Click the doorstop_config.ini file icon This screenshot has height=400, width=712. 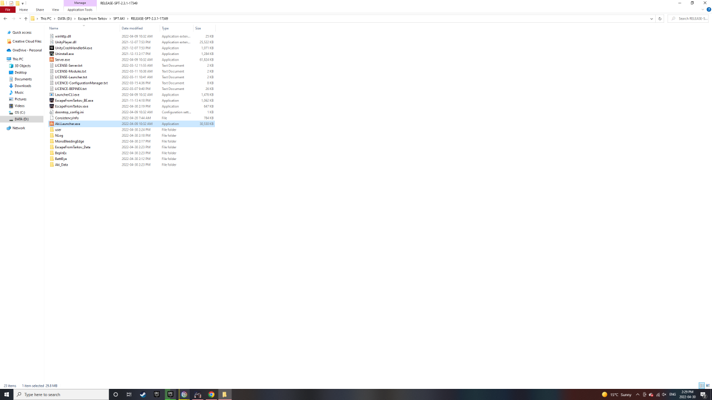tap(52, 112)
